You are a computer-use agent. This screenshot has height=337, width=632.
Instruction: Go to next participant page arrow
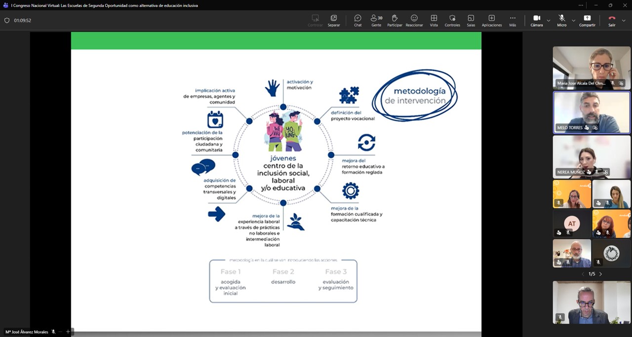click(600, 274)
